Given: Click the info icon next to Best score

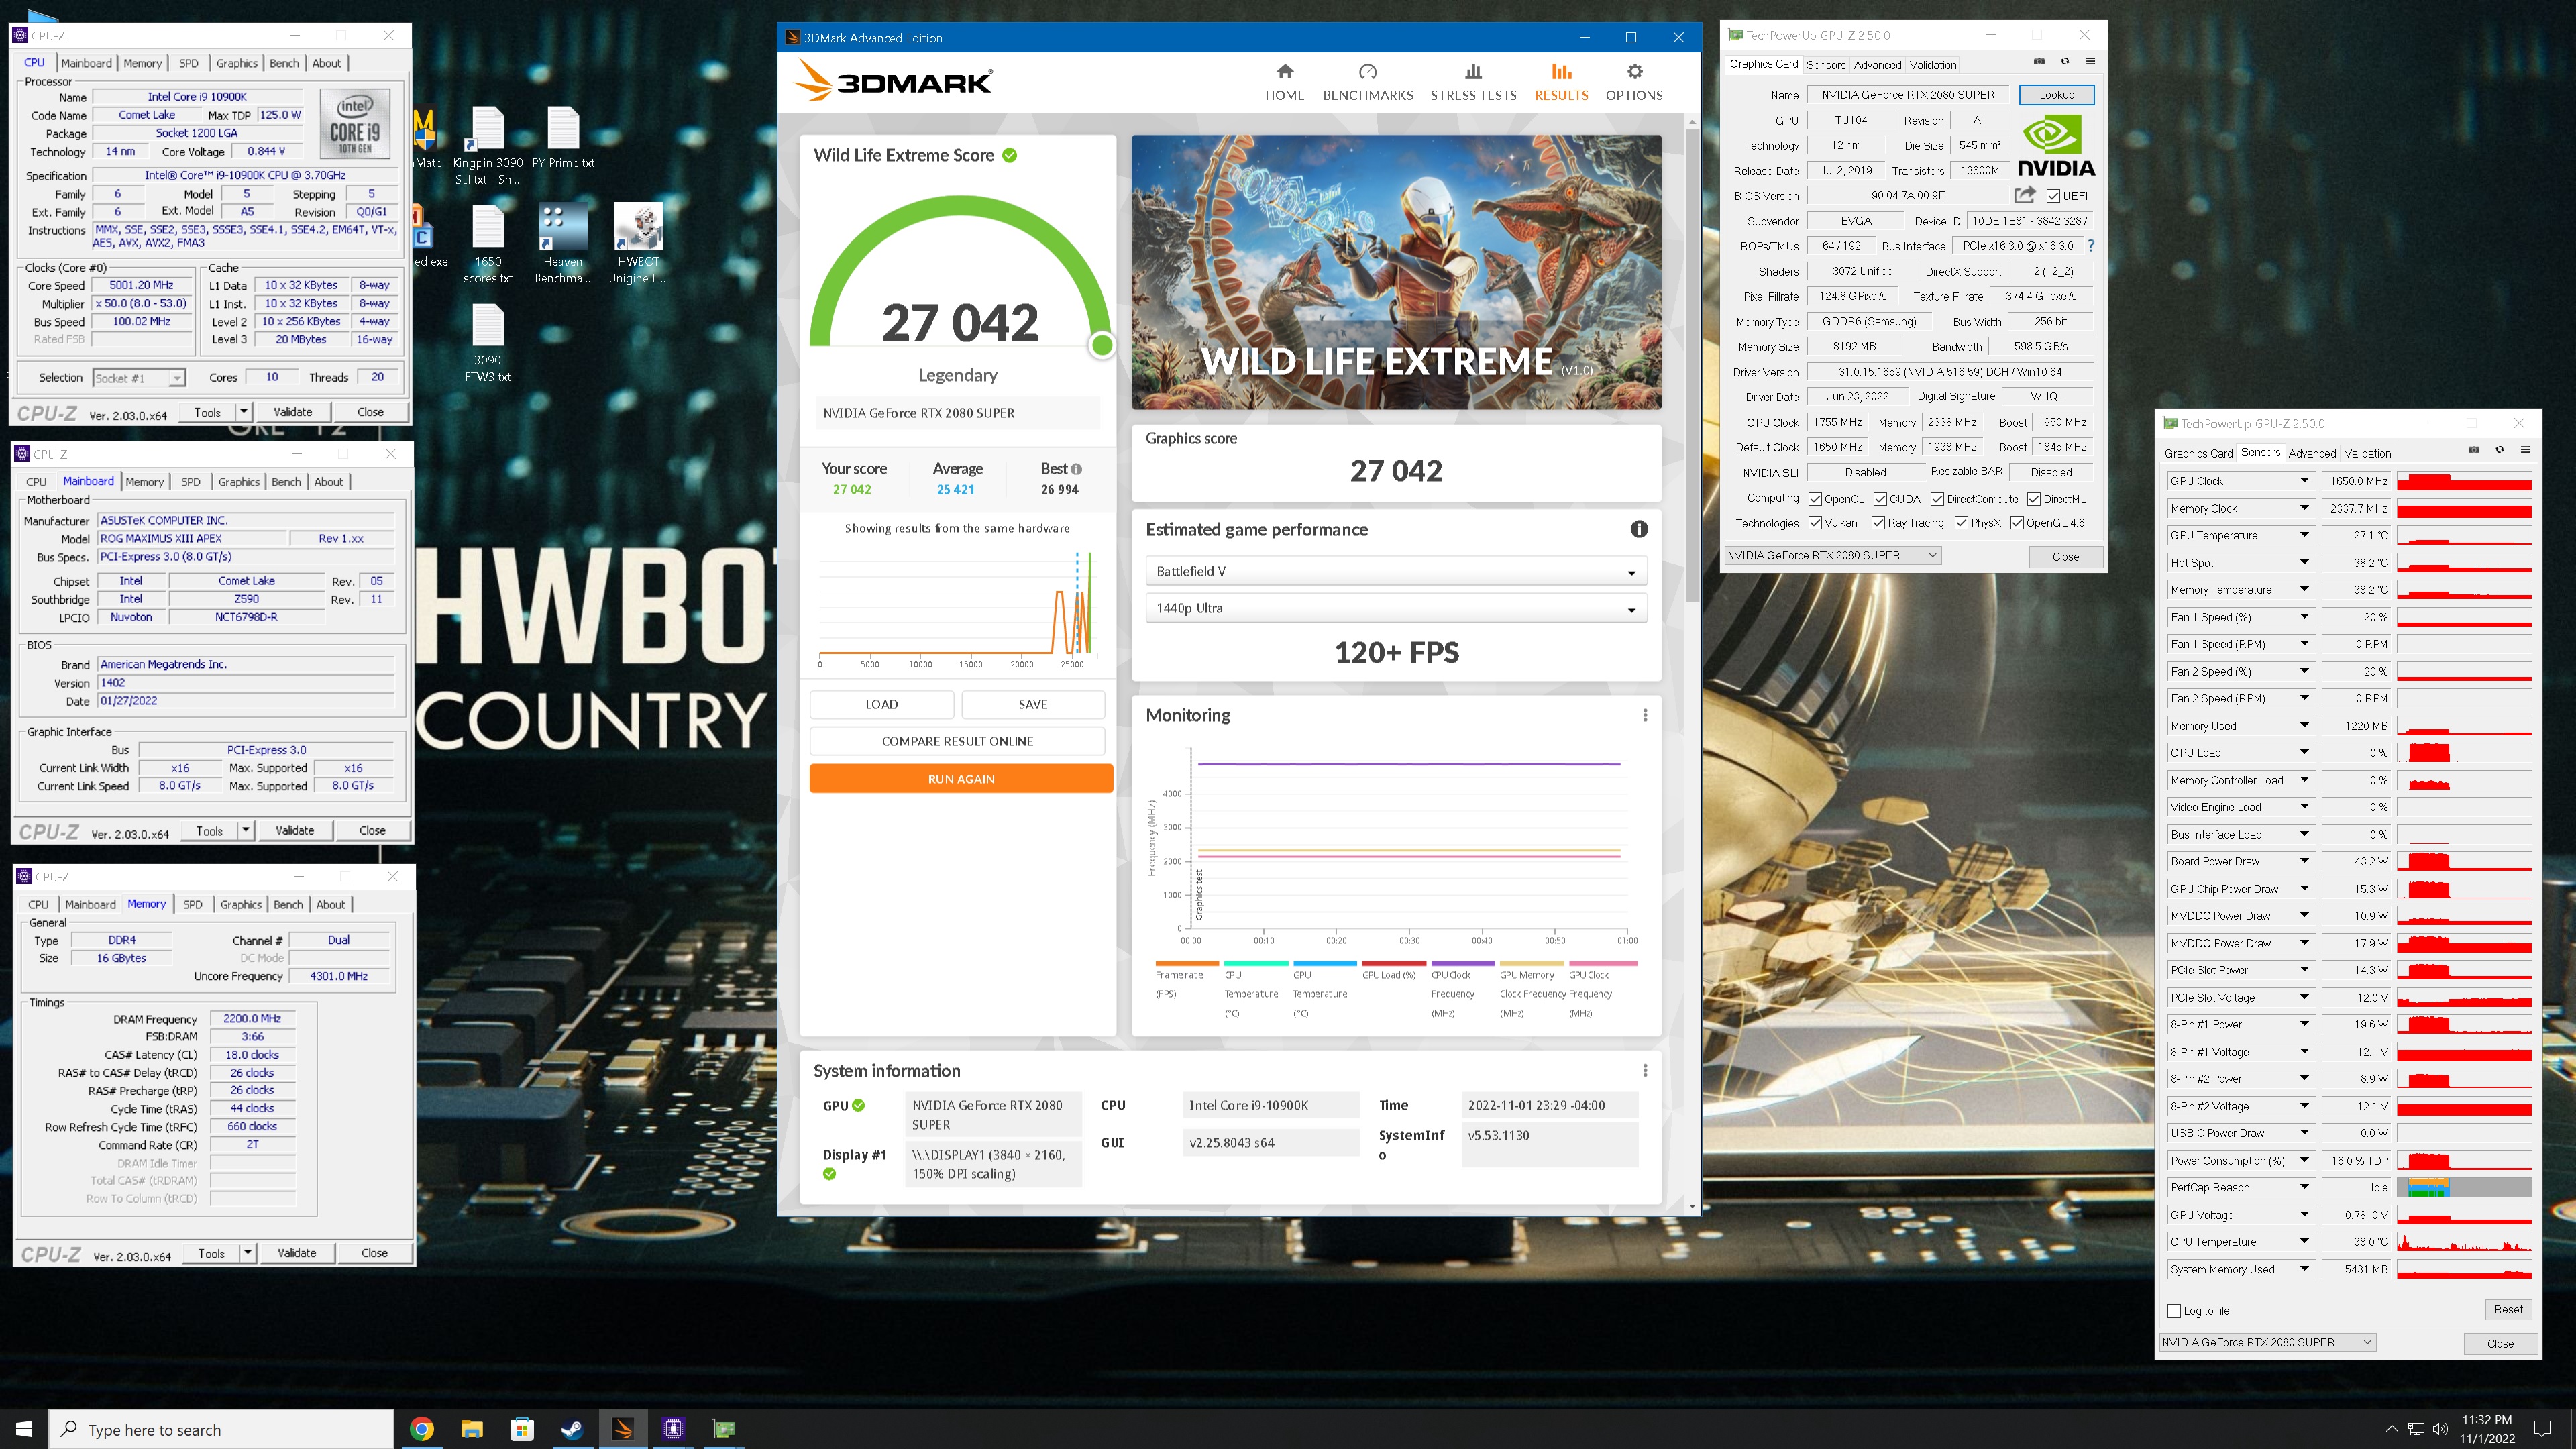Looking at the screenshot, I should (1076, 469).
